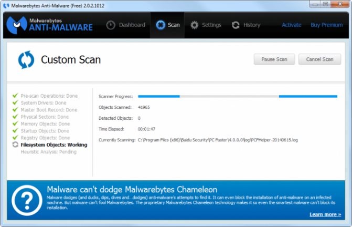Click the Scanner Progress label

(x=115, y=96)
